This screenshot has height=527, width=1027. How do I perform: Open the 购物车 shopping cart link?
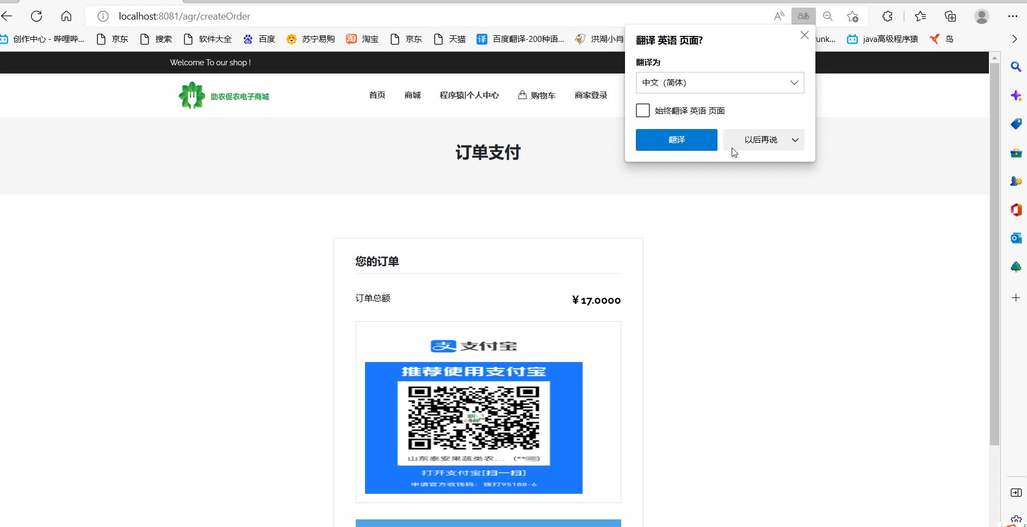pyautogui.click(x=537, y=95)
